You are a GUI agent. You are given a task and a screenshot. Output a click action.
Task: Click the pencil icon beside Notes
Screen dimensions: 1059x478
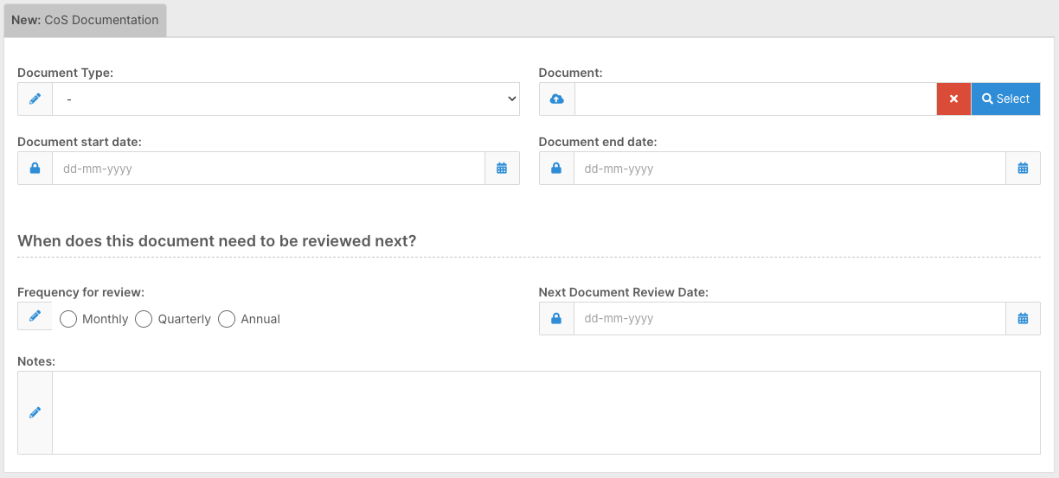coord(35,413)
